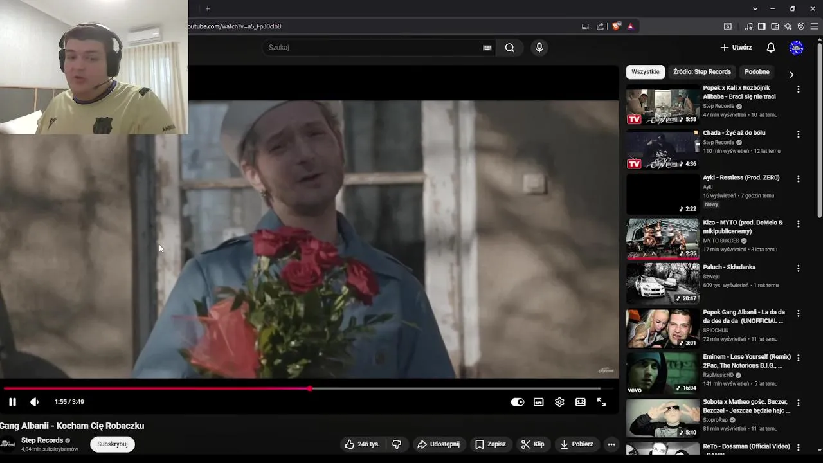The image size is (823, 463).
Task: Open options for Ayki - Restless video
Action: tap(799, 179)
